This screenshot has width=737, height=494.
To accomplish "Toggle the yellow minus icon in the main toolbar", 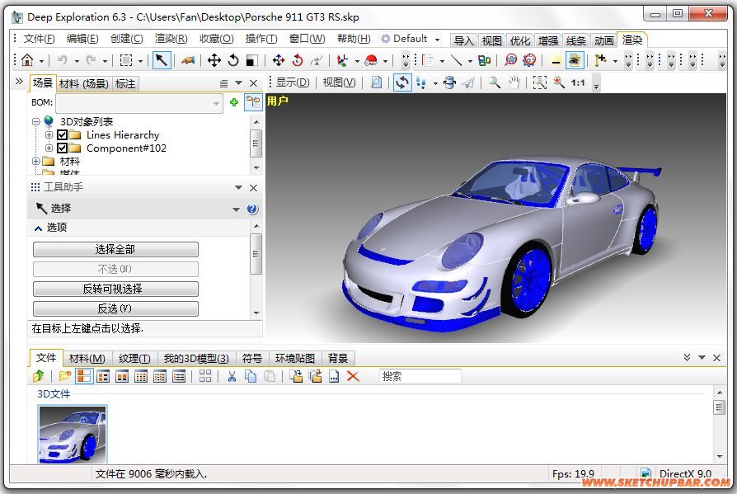I will click(x=556, y=61).
